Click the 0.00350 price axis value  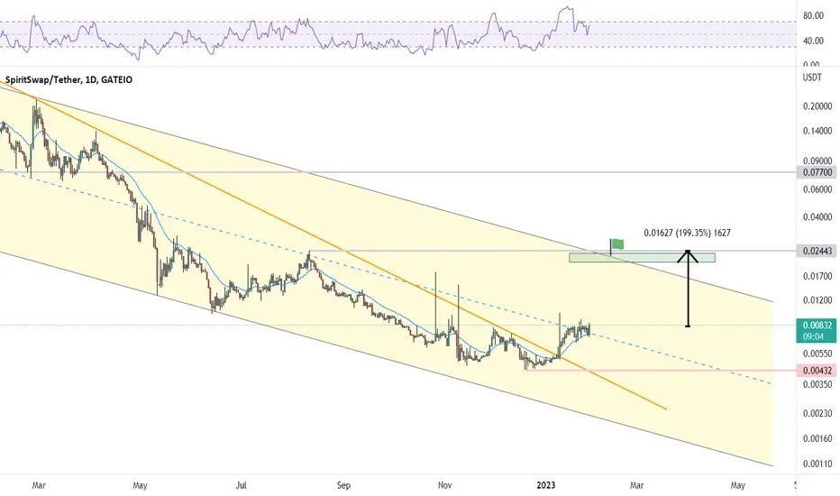(x=817, y=384)
